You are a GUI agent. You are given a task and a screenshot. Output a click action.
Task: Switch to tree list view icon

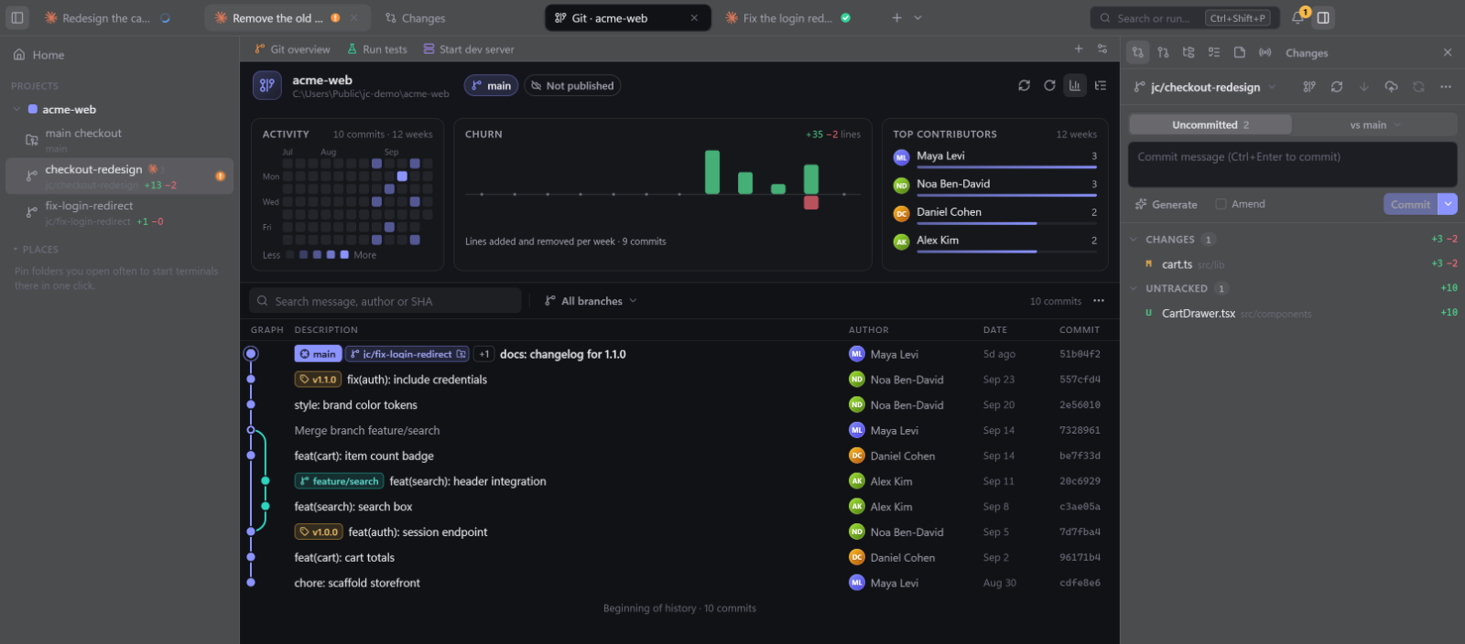tap(1101, 85)
